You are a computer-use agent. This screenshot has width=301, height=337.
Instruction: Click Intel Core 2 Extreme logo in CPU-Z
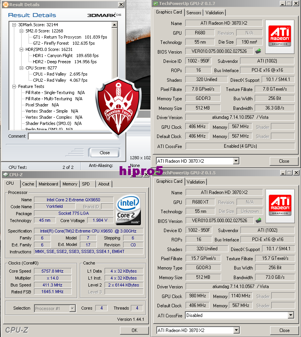point(128,210)
